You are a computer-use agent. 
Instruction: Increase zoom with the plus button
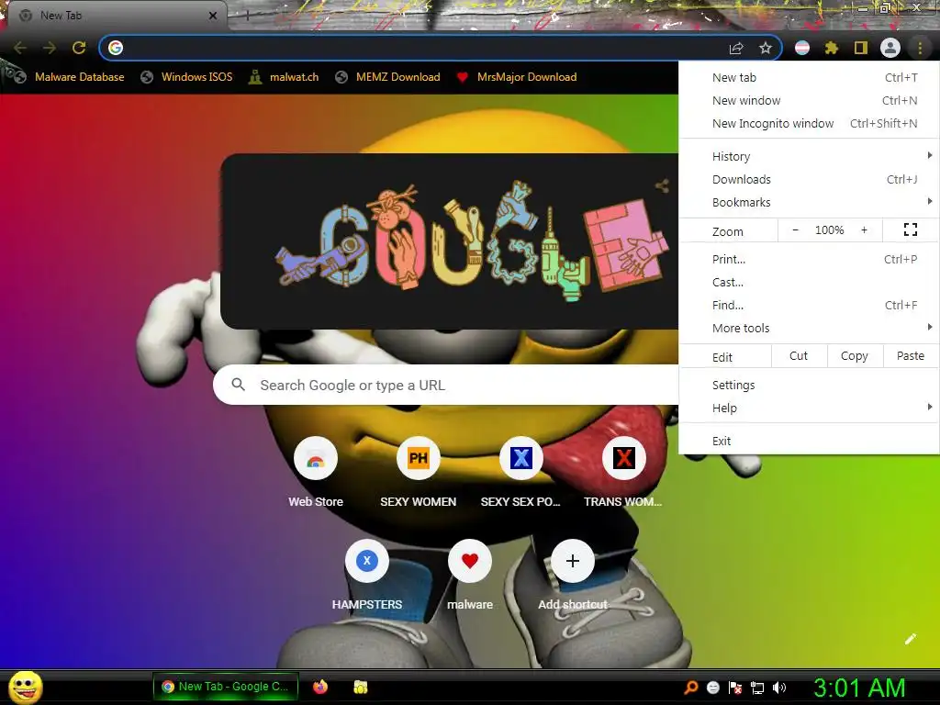tap(864, 229)
